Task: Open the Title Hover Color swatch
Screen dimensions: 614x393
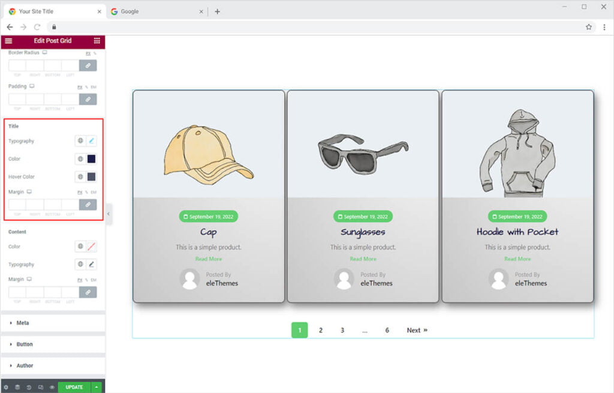Action: (92, 177)
